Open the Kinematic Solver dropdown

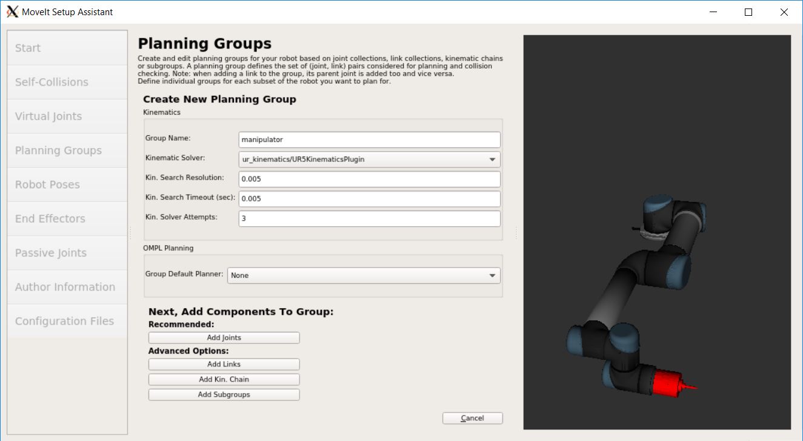click(x=369, y=159)
